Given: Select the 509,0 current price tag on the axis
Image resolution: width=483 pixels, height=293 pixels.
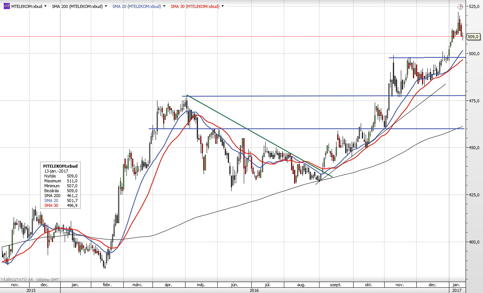Looking at the screenshot, I should pyautogui.click(x=473, y=37).
